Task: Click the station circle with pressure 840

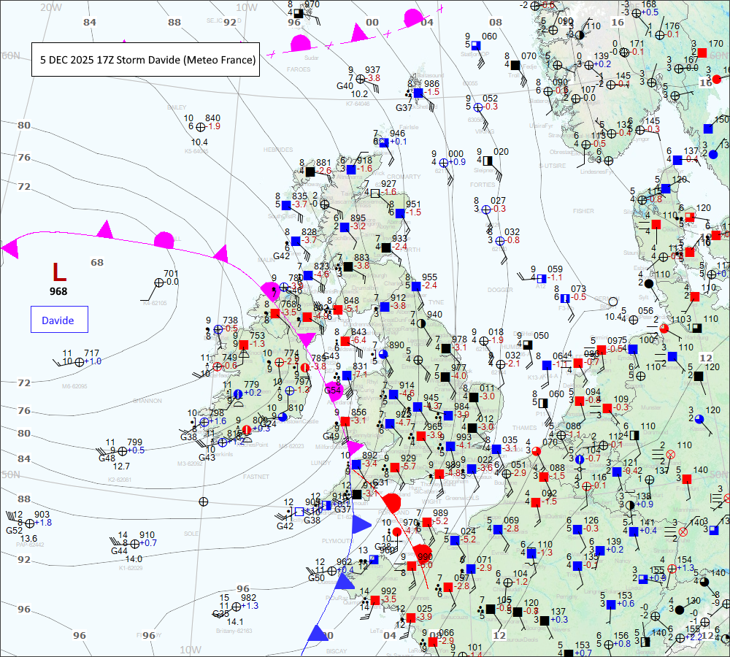Action: pyautogui.click(x=201, y=126)
